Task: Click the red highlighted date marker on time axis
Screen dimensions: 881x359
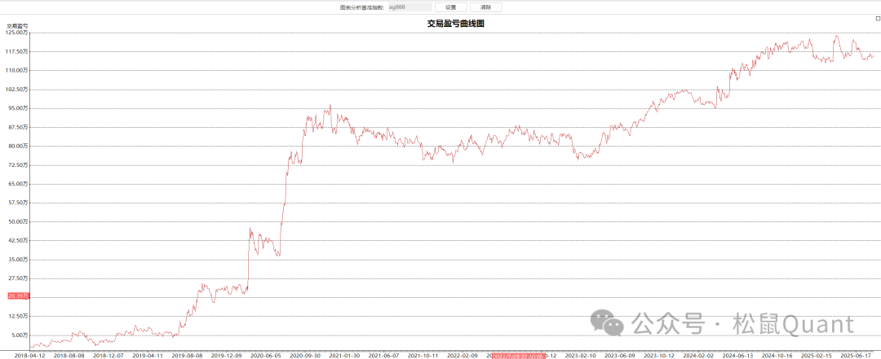Action: [518, 356]
